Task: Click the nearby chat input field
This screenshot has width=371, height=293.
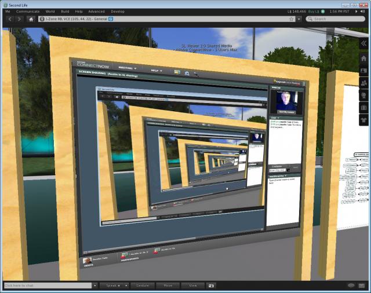Action: [48, 285]
